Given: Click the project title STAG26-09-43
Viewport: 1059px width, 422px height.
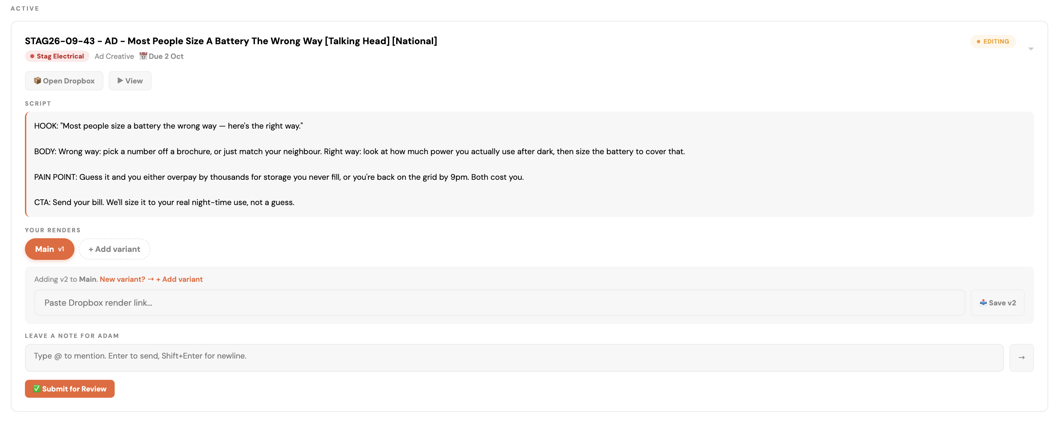Looking at the screenshot, I should [x=231, y=41].
